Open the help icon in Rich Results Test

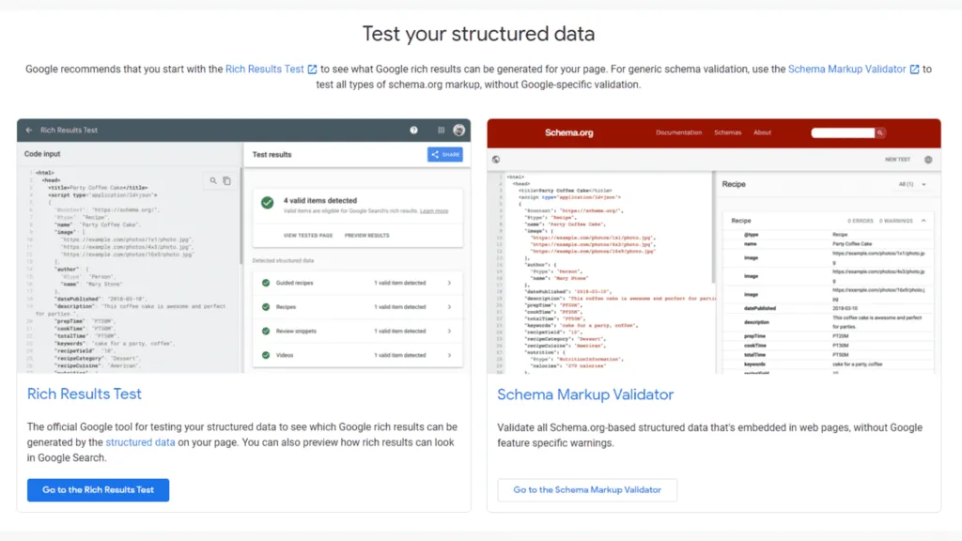pos(414,130)
